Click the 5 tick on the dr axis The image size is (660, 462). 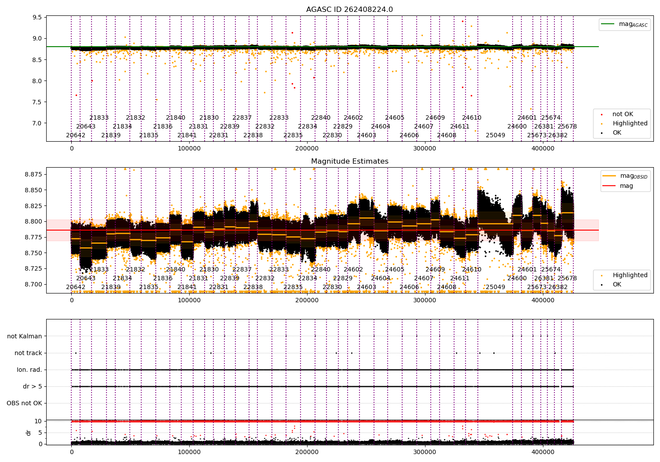(x=40, y=433)
